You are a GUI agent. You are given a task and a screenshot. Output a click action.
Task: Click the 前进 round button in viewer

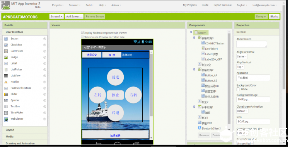(x=115, y=77)
